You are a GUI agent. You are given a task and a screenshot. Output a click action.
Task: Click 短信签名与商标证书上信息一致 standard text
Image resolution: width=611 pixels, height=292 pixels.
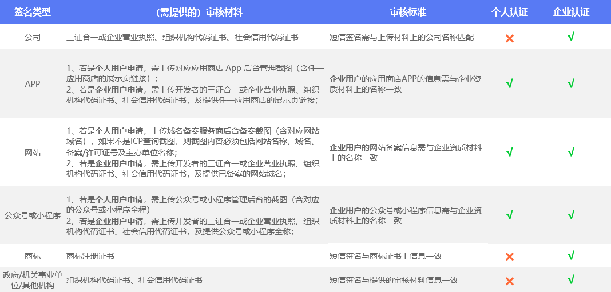385,256
